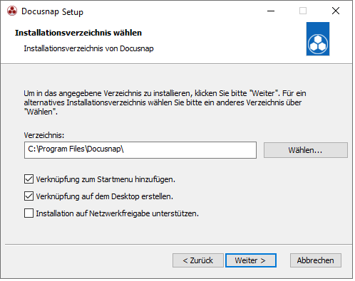Screen dimensions: 355x281
Task: Click the Verzeichnis path input field
Action: (140, 150)
